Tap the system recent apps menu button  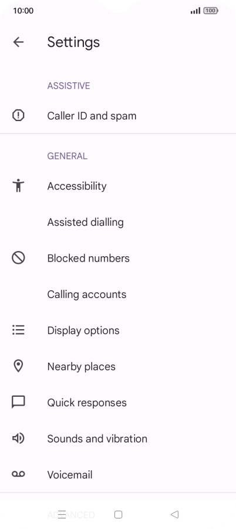tap(62, 514)
